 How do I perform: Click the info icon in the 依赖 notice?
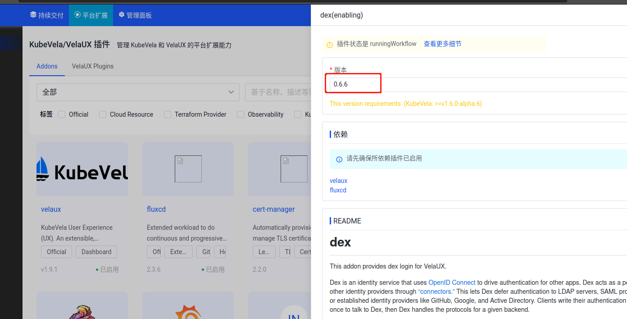(339, 159)
